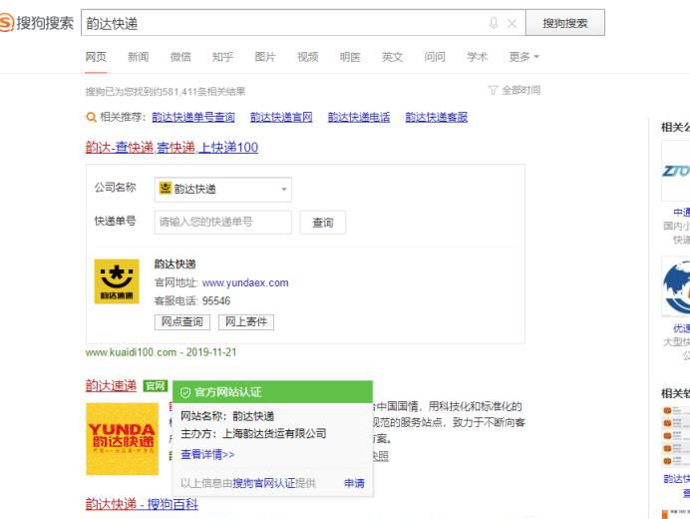This screenshot has height=519, width=690.
Task: Click the 搜狗已为您找到约581,411条相关结果 text
Action: [165, 92]
